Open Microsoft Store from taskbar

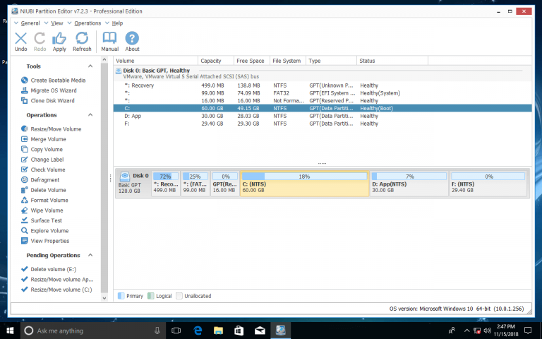tap(239, 331)
